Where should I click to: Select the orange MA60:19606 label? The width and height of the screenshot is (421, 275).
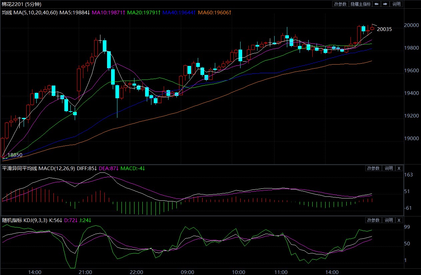[215, 12]
